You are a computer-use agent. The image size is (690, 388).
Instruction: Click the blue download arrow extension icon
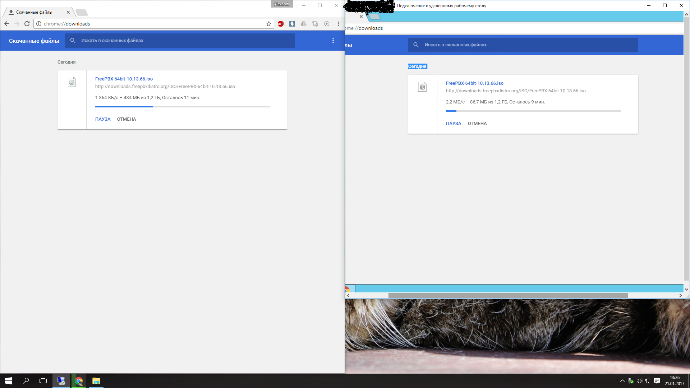292,24
